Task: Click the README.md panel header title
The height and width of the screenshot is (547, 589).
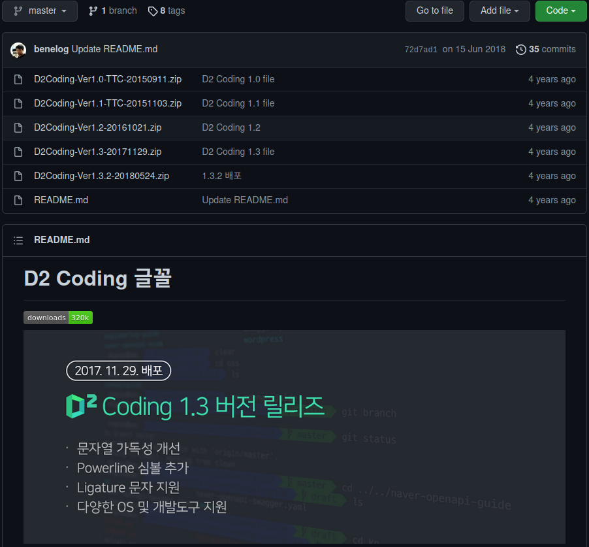Action: tap(61, 240)
